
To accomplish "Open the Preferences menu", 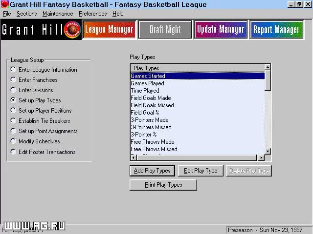I will click(x=92, y=14).
